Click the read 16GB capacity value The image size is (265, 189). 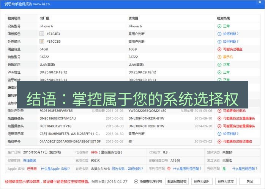click(x=132, y=49)
